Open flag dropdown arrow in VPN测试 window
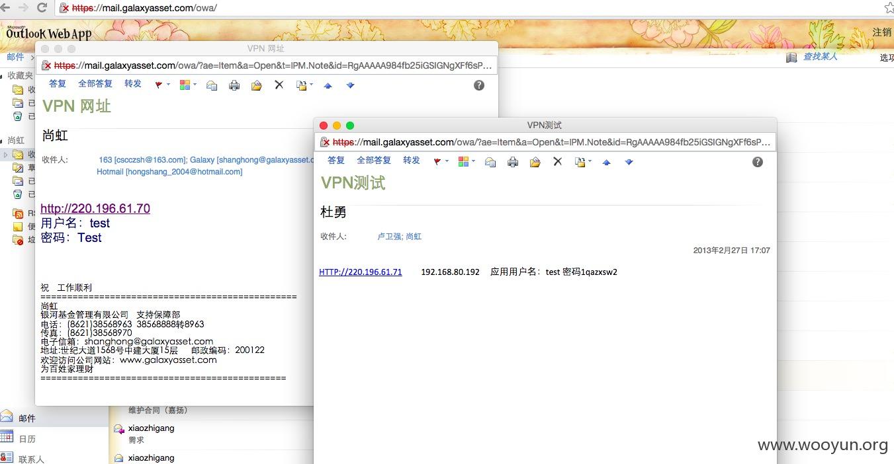The width and height of the screenshot is (894, 464). click(x=447, y=161)
